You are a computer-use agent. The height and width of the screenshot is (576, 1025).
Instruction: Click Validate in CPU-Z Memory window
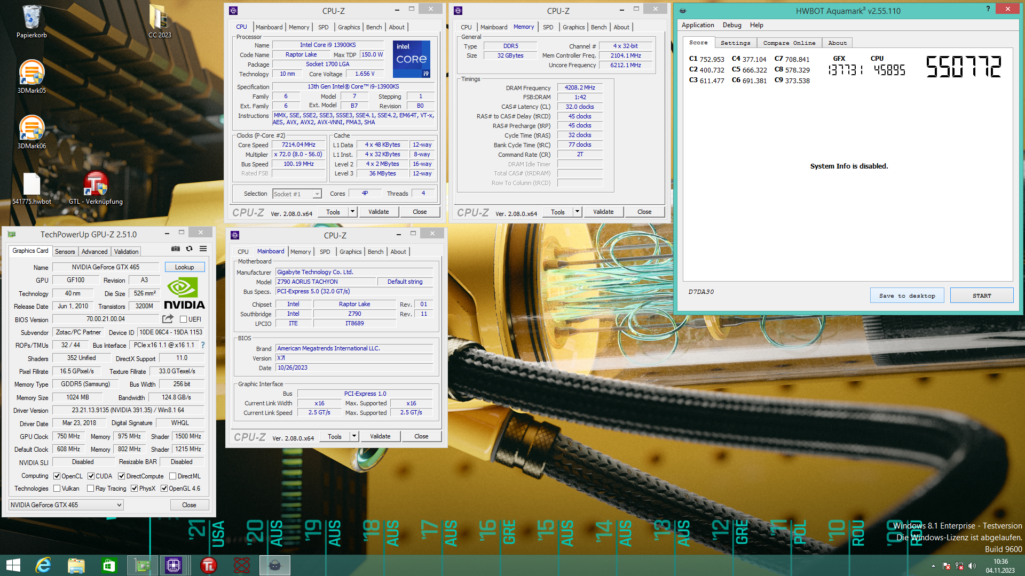tap(603, 212)
